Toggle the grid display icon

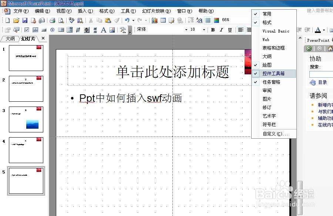(208, 20)
